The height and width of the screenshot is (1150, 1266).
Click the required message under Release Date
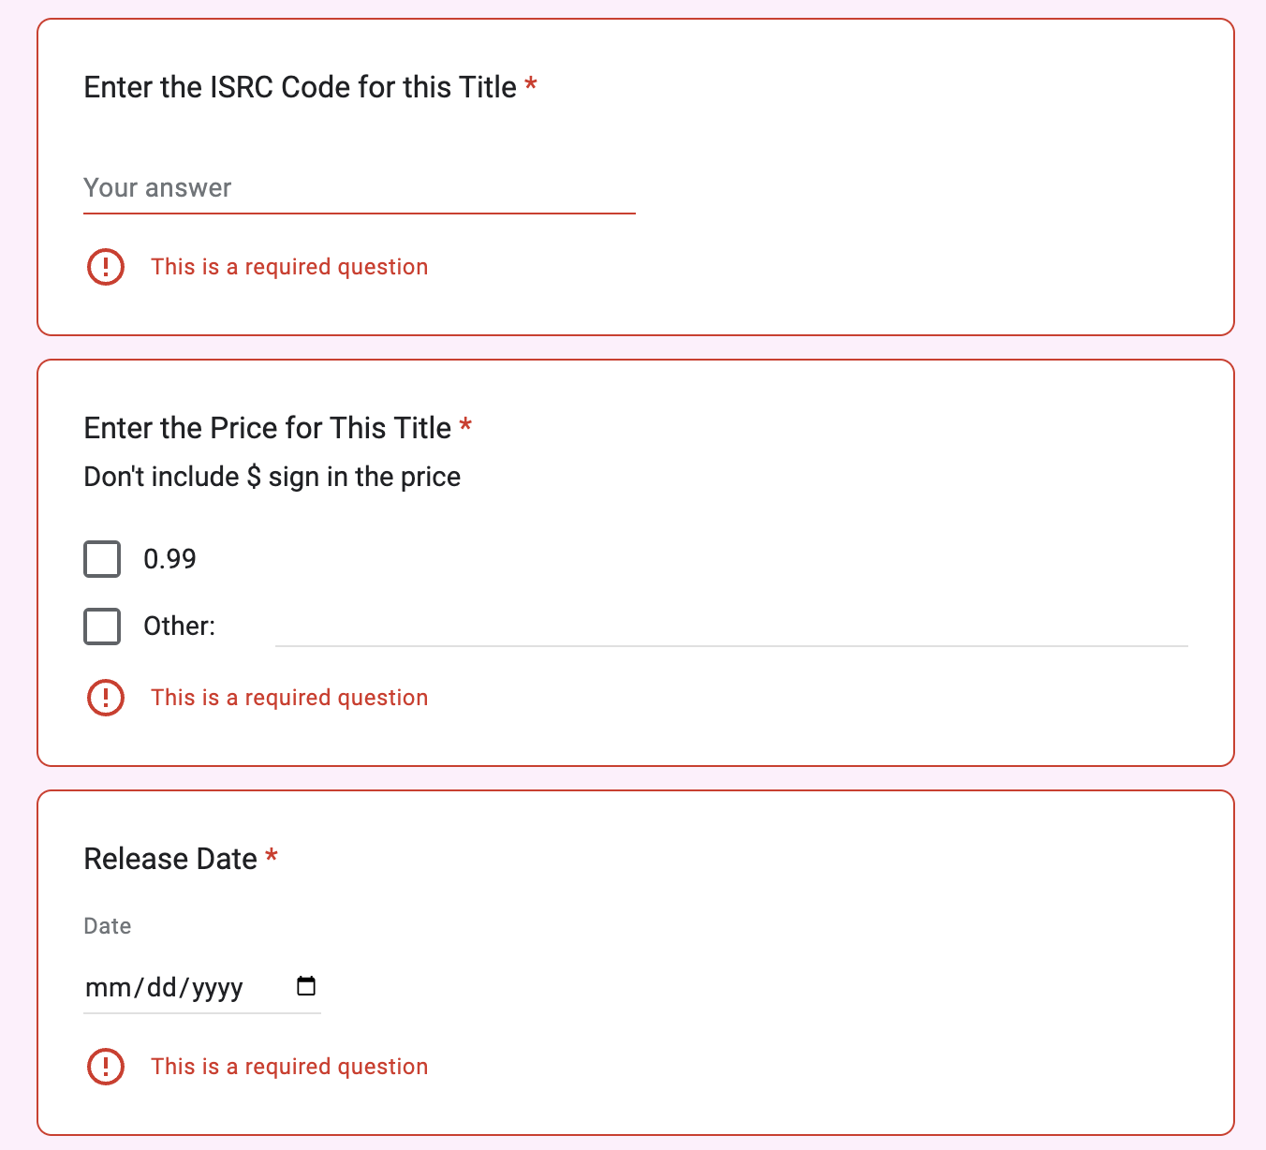pos(289,1067)
